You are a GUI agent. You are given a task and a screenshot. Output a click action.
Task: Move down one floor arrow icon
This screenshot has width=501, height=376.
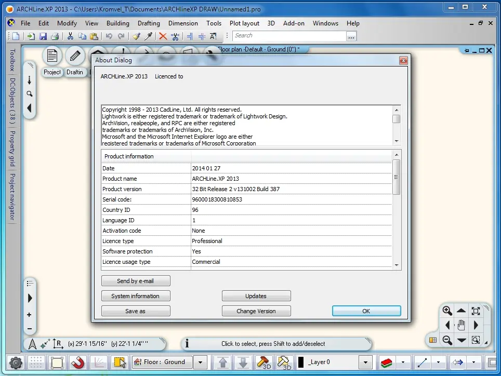tap(243, 362)
